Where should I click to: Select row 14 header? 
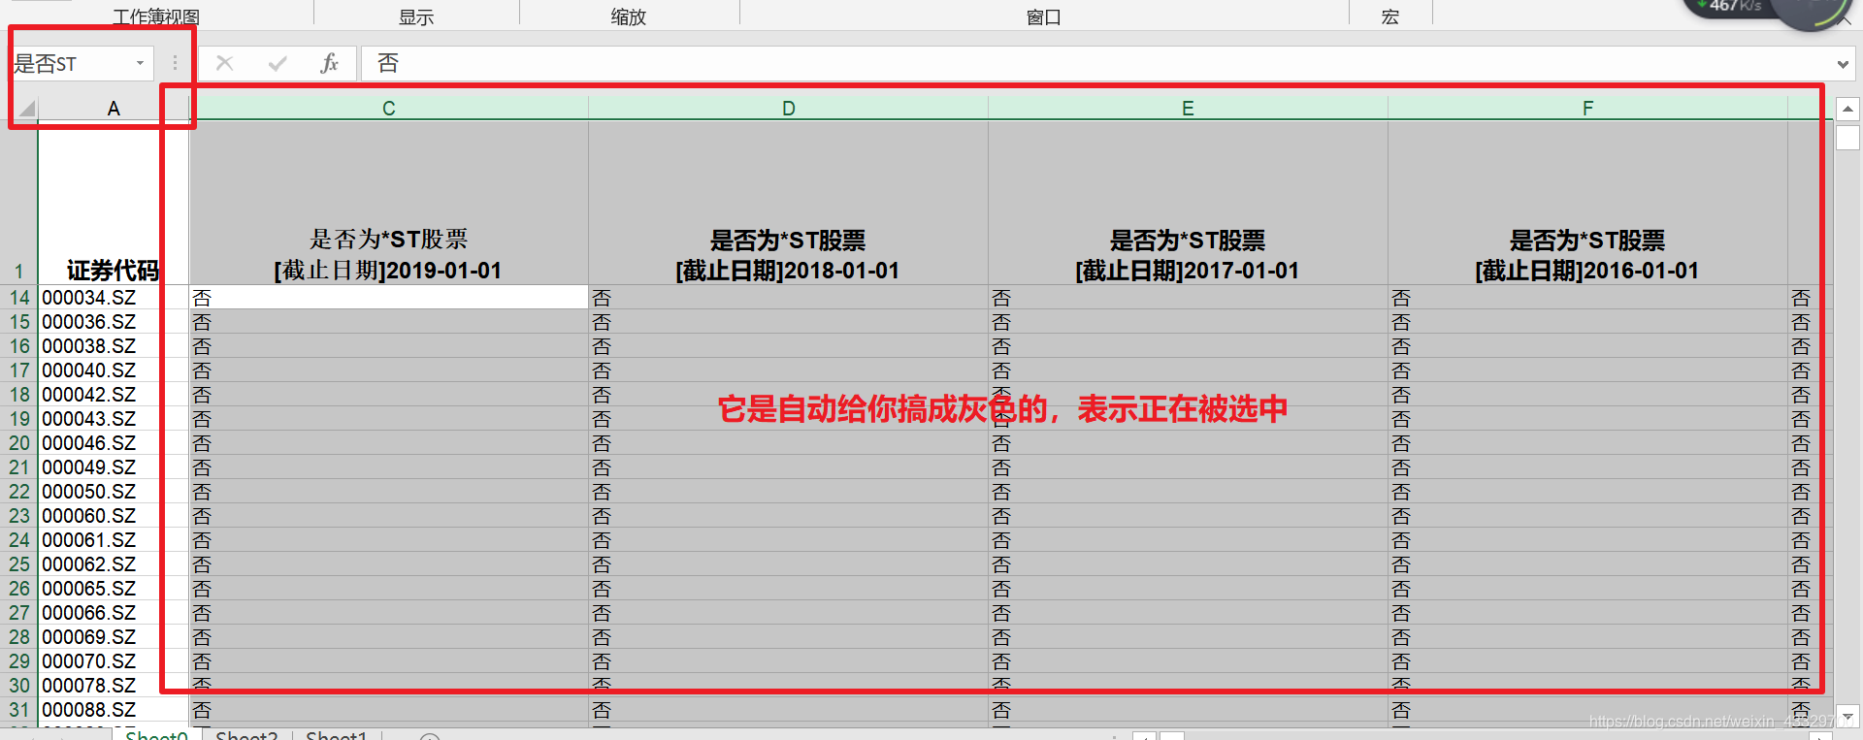(x=19, y=297)
